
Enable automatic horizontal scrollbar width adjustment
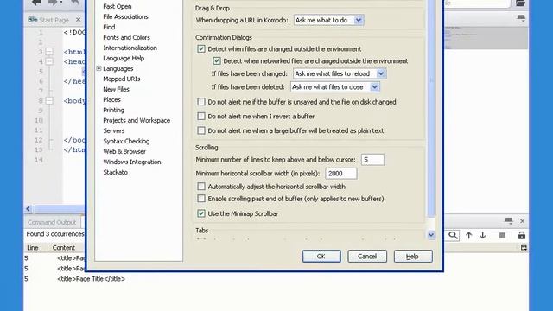(x=201, y=187)
